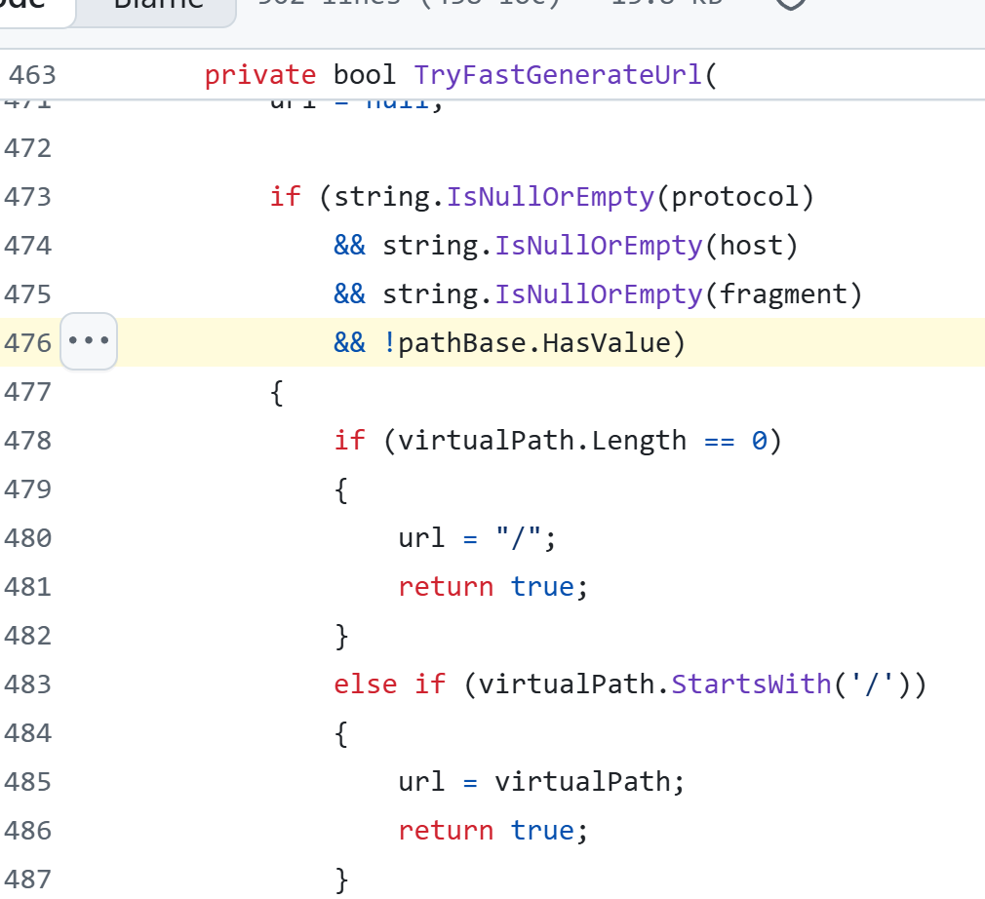This screenshot has height=899, width=985.
Task: Click IsNullOrEmpty on the protocol line
Action: [550, 197]
